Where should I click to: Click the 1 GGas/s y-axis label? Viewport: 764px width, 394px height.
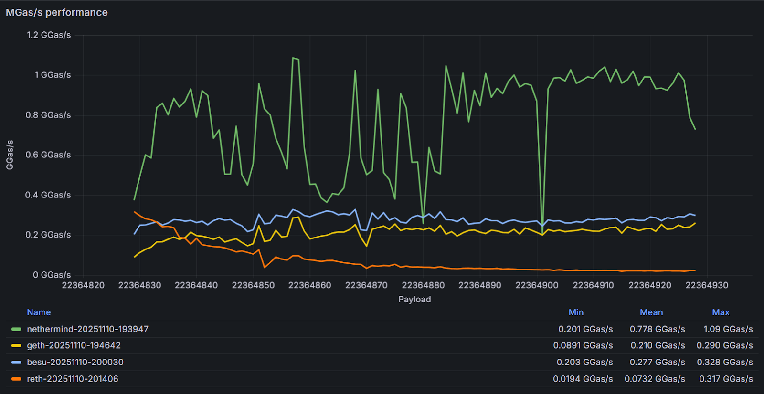[x=53, y=75]
